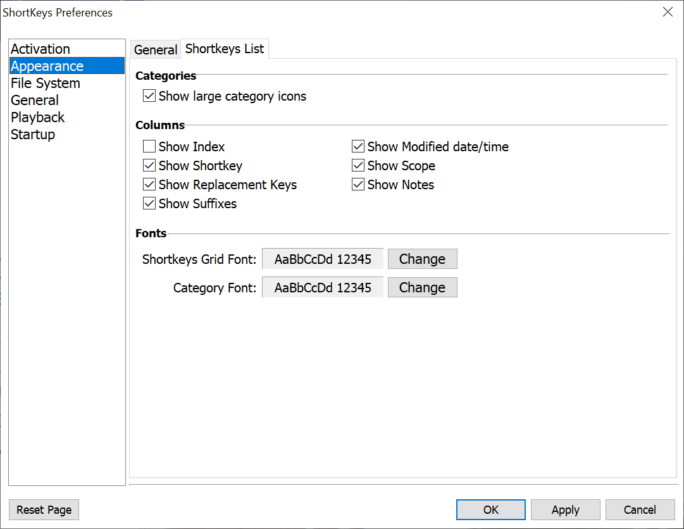Go to Playback preferences category

38,118
